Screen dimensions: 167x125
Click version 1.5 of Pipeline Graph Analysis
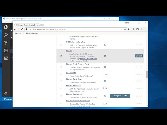click(x=105, y=67)
